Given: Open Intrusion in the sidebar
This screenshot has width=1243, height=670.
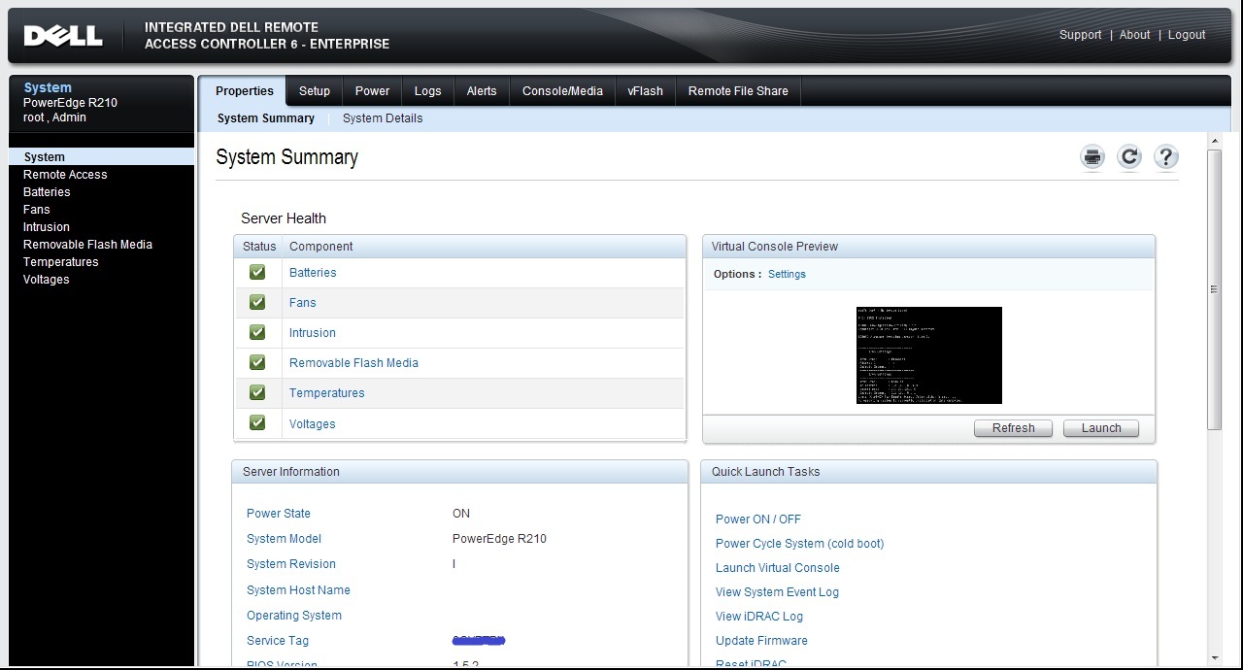Looking at the screenshot, I should pos(47,227).
